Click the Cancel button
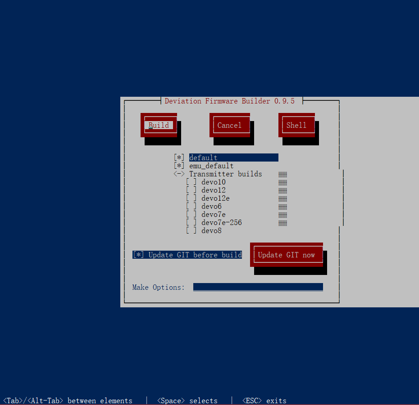Image resolution: width=419 pixels, height=405 pixels. click(x=229, y=125)
